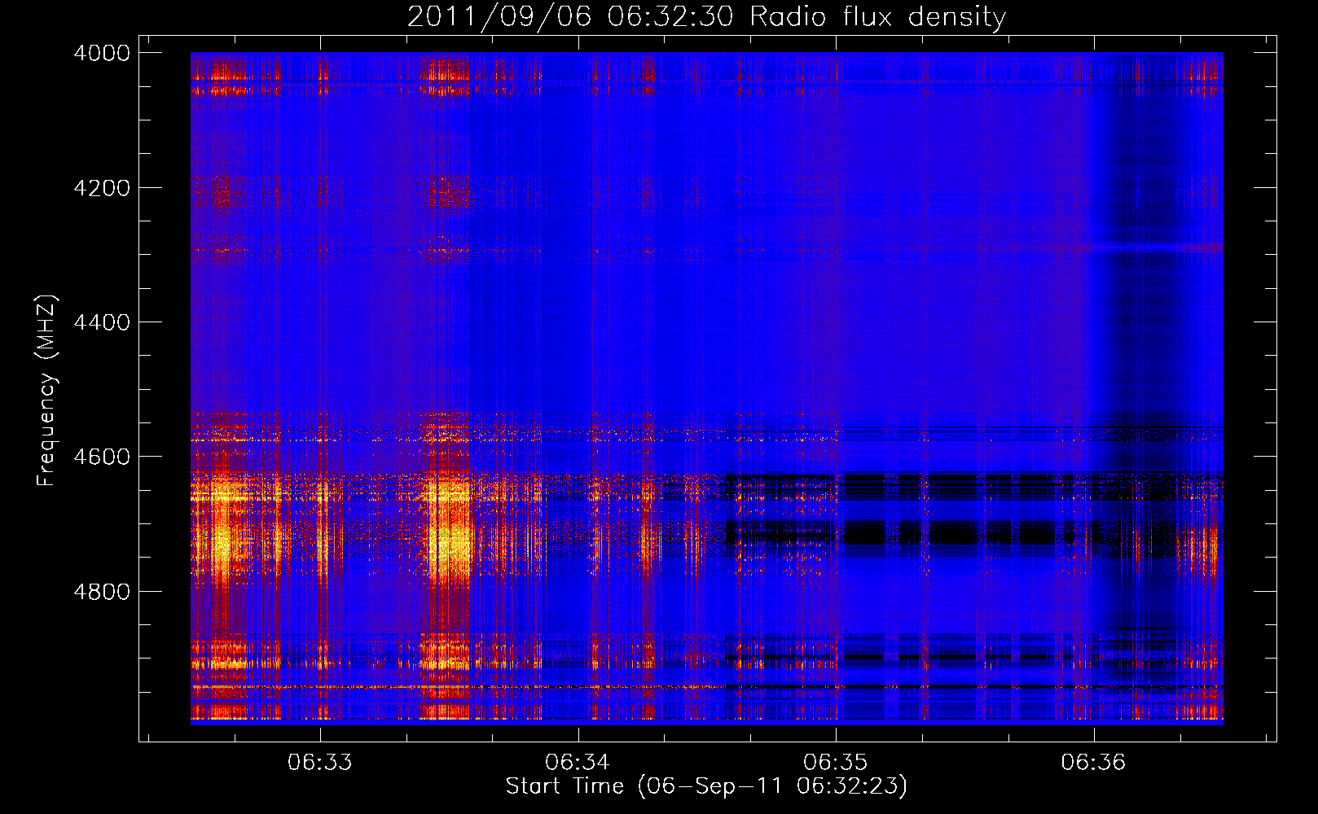The image size is (1318, 814).
Task: Click the 4600 frequency tick label
Action: (x=102, y=457)
